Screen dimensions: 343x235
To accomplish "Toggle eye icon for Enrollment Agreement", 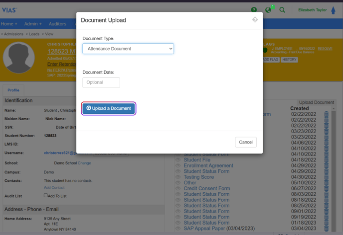I will [x=178, y=165].
